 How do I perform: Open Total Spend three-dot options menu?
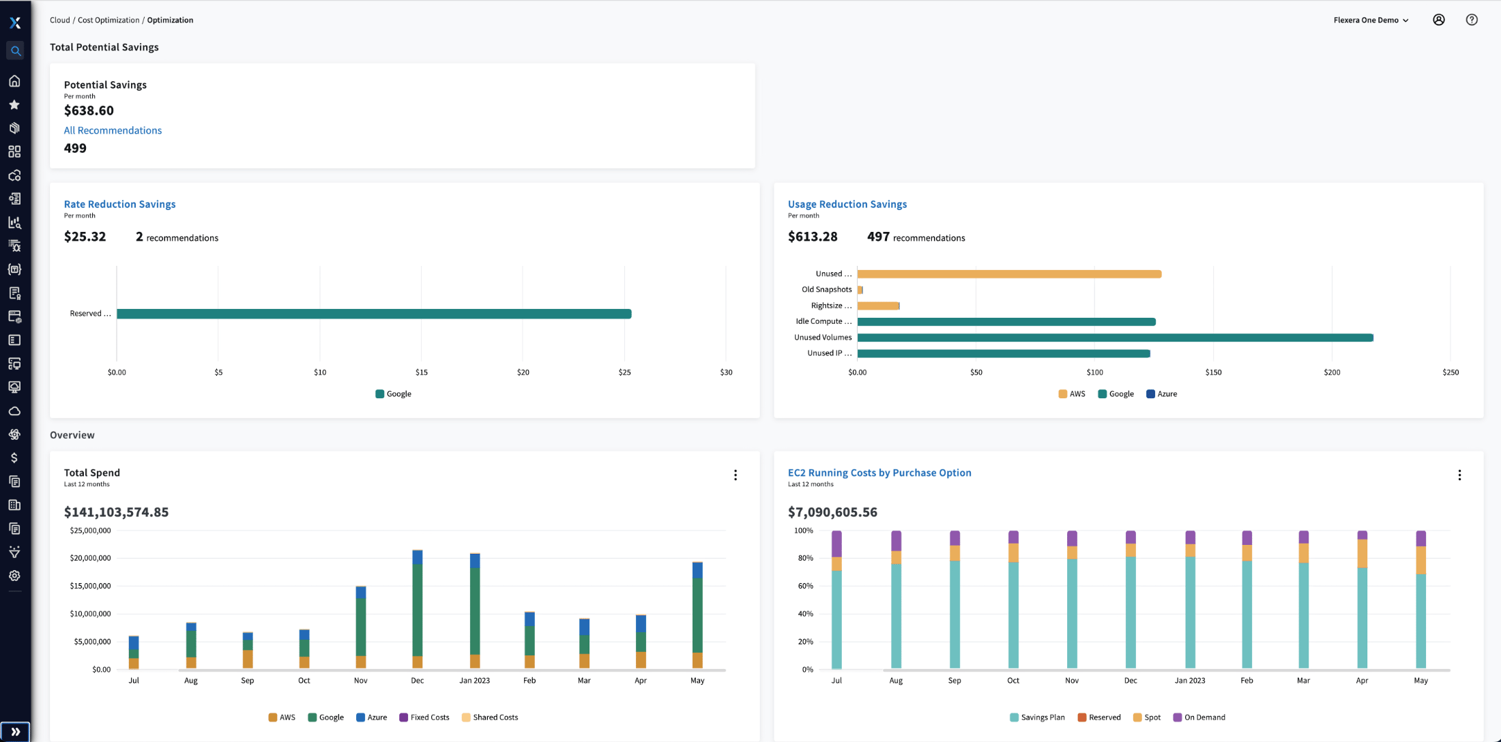(735, 475)
